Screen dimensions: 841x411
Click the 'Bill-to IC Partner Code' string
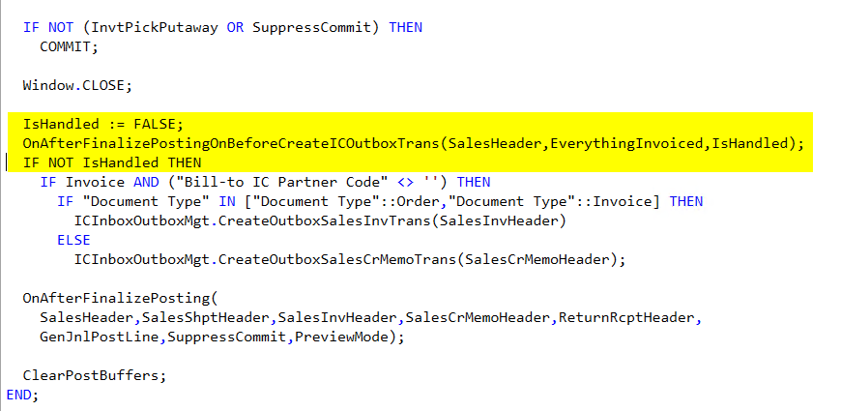pyautogui.click(x=282, y=182)
